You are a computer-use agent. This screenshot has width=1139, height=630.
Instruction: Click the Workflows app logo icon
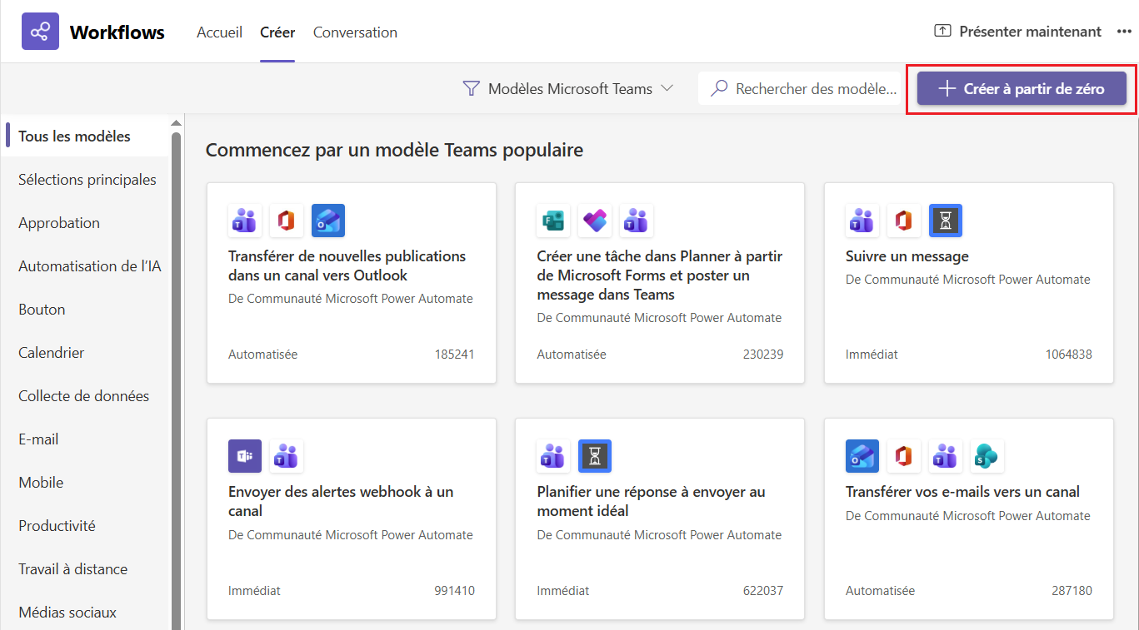(x=40, y=32)
